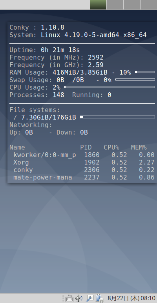157x303 pixels.
Task: Click the Networking heading
Action: 31,125
